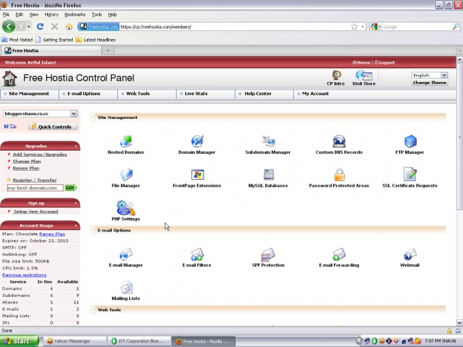This screenshot has height=347, width=463.
Task: Click the Change Theme button
Action: click(430, 83)
